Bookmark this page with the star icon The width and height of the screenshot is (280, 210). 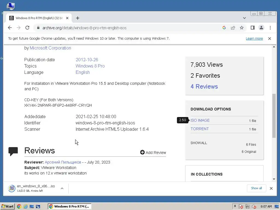242,28
